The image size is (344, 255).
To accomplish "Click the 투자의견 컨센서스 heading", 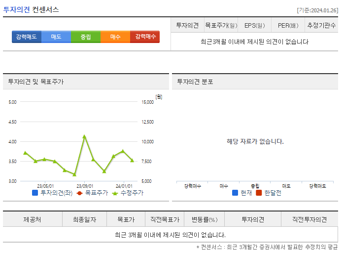I will (x=31, y=10).
